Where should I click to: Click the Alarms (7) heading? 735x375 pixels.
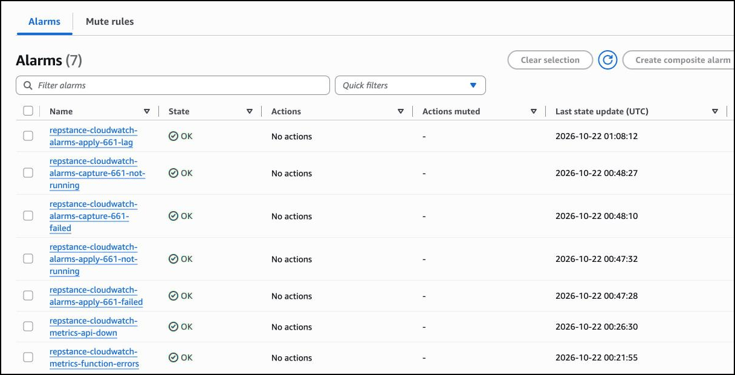49,60
